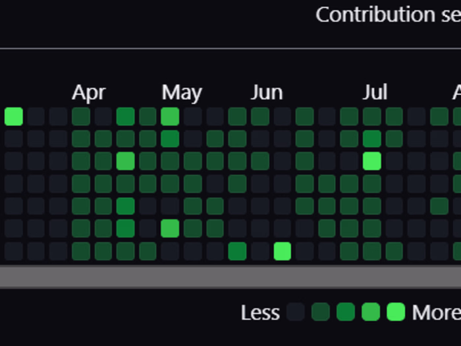Click the darkest empty legend swatch next to Less
This screenshot has height=346, width=461.
296,312
